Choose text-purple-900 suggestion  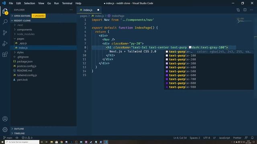click(209, 87)
